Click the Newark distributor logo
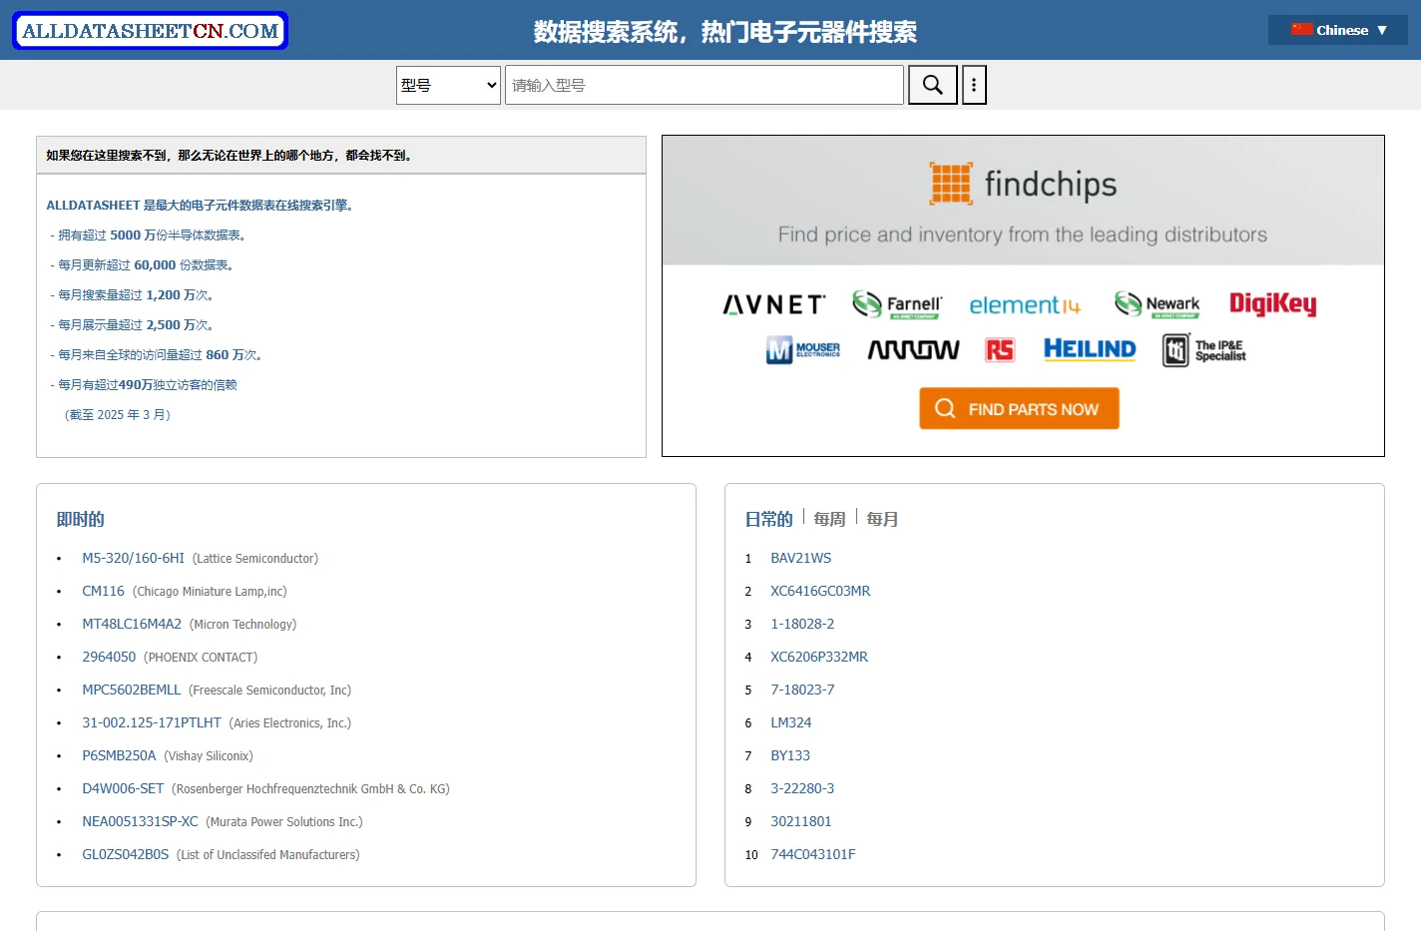1421x931 pixels. [x=1158, y=304]
